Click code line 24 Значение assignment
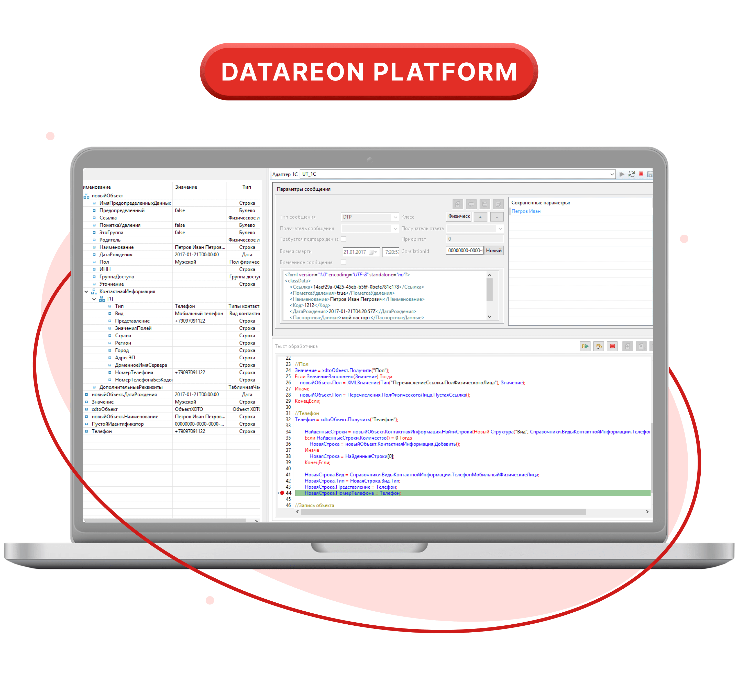The height and width of the screenshot is (687, 738). point(342,370)
